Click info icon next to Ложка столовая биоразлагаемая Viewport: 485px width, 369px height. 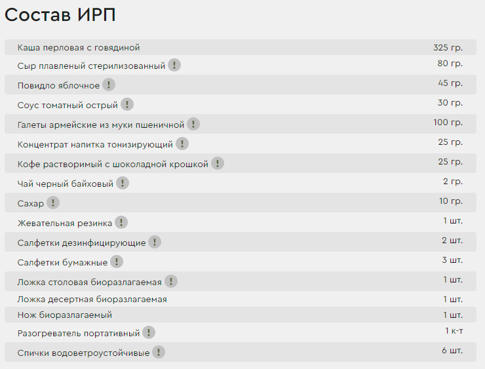point(171,281)
